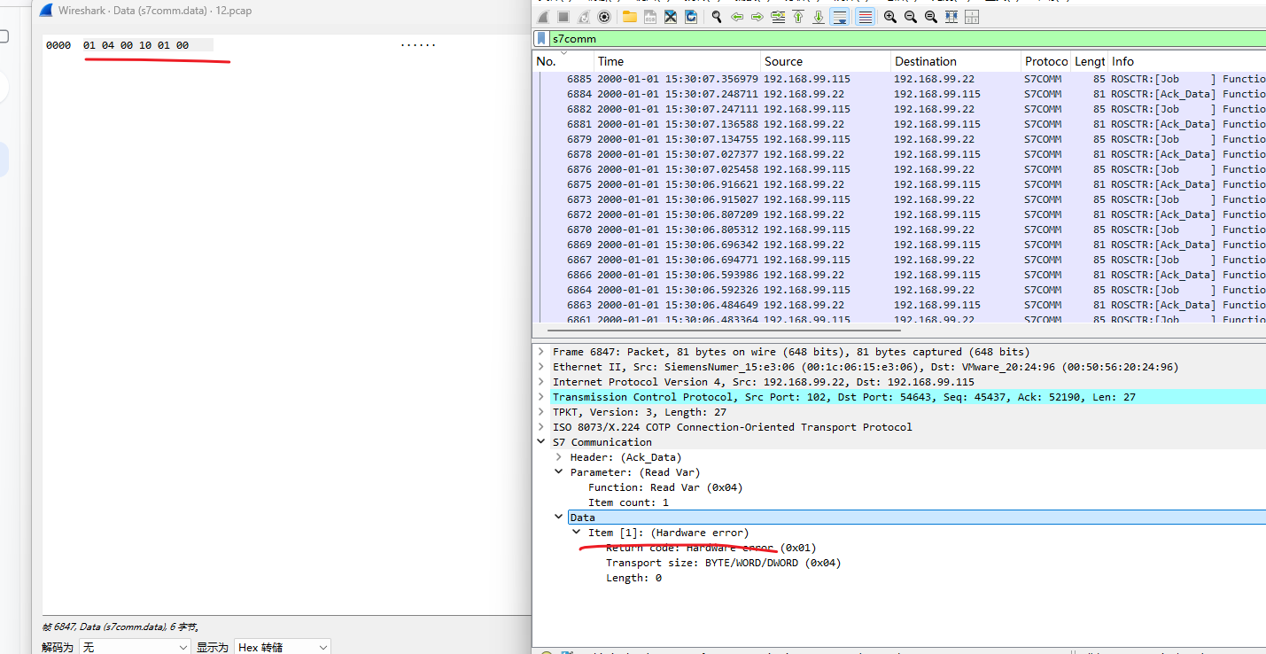This screenshot has width=1266, height=654.
Task: Expand the ISO 8073 COTP node
Action: (x=541, y=427)
